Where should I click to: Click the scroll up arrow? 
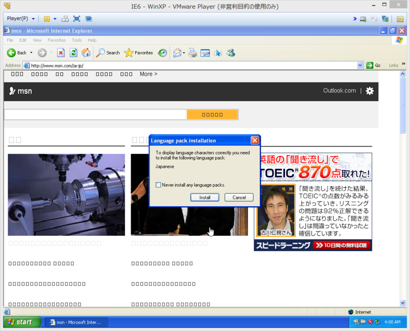[x=403, y=74]
